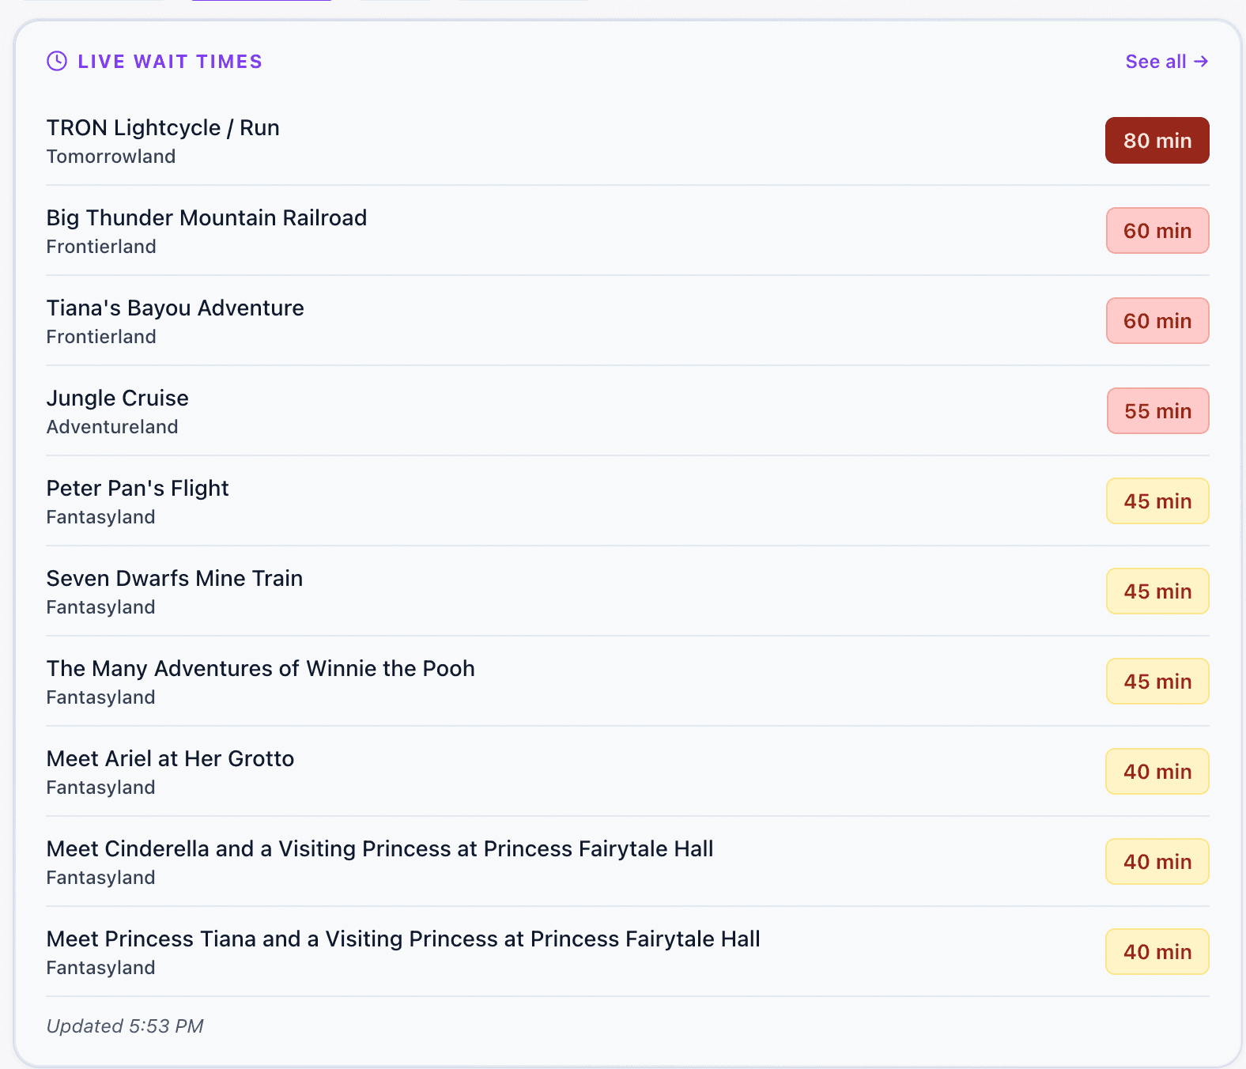Click the 80 min wait badge
The width and height of the screenshot is (1246, 1069).
[x=1157, y=141]
